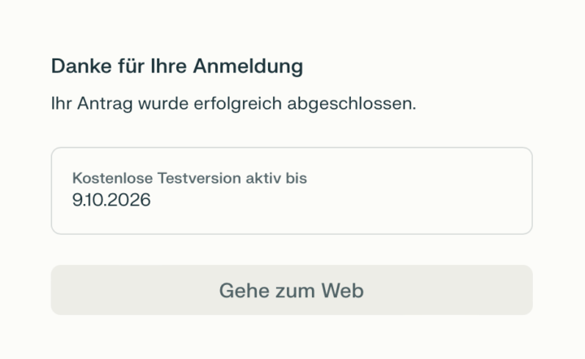Click the "Gehe zum Web" button

coord(291,290)
